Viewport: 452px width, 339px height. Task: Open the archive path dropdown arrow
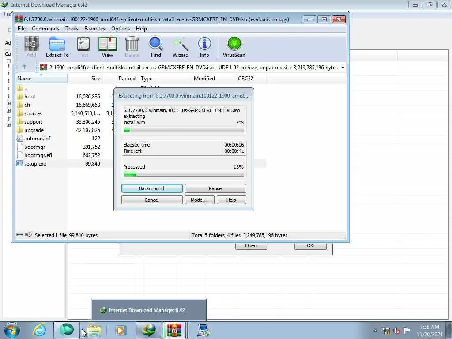343,68
